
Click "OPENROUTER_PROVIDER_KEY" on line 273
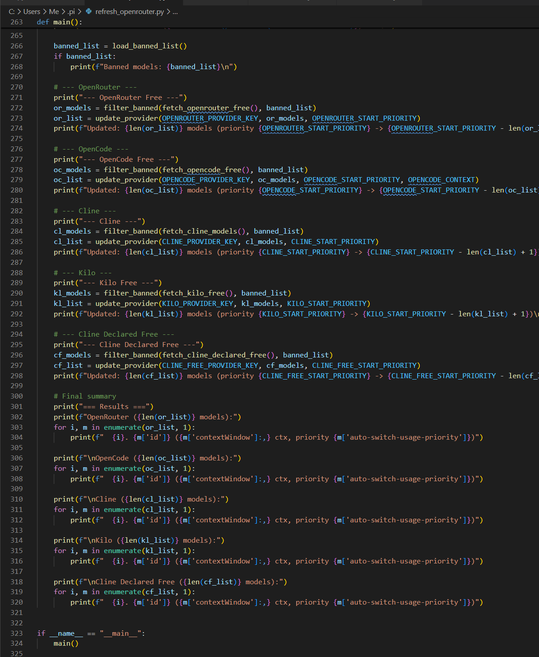pyautogui.click(x=210, y=118)
